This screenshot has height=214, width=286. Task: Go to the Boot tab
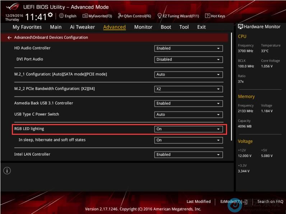166,27
